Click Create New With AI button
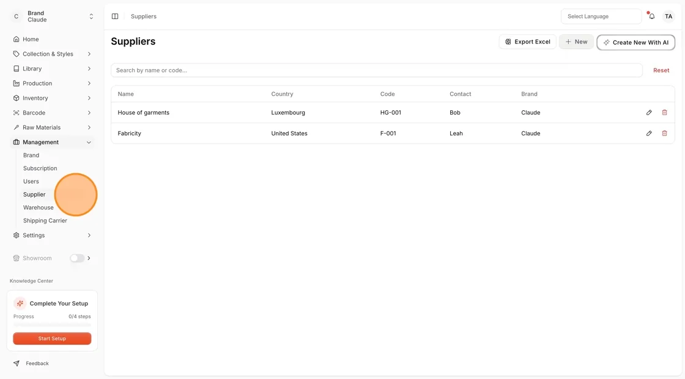Screen dimensions: 685x379 pyautogui.click(x=635, y=42)
